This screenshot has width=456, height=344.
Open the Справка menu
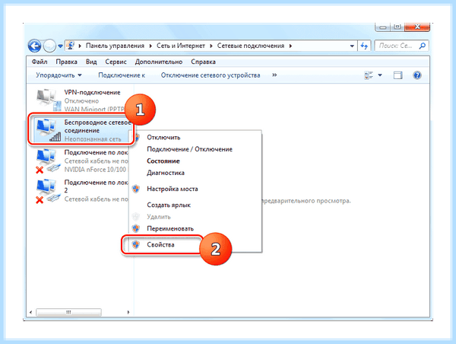point(203,62)
